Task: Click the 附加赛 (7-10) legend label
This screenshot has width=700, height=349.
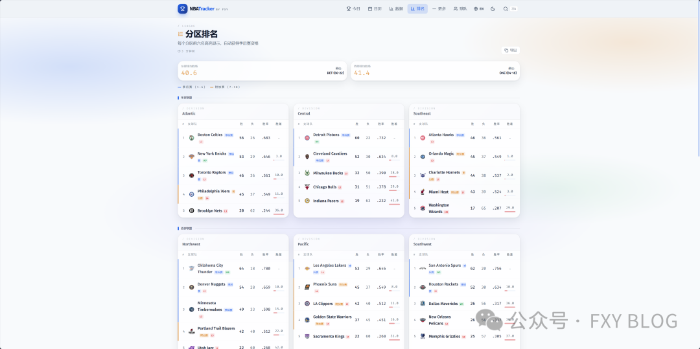Action: (227, 87)
